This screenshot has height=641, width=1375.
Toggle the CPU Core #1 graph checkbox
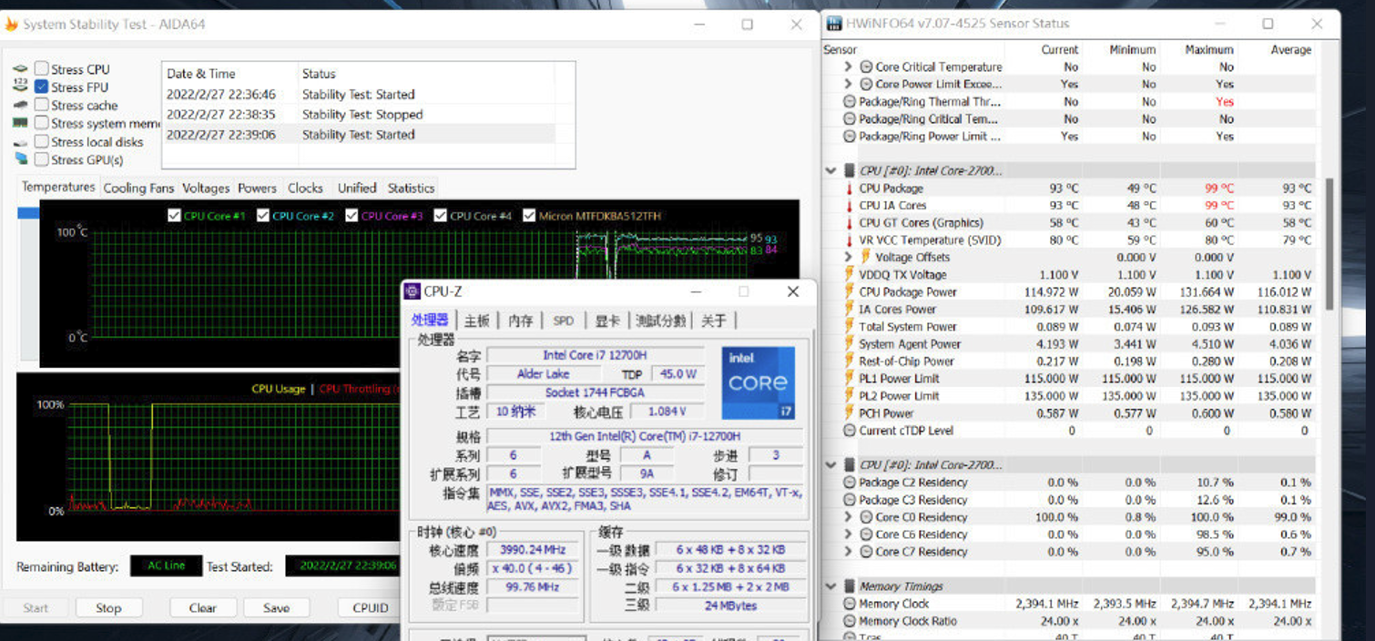[174, 216]
